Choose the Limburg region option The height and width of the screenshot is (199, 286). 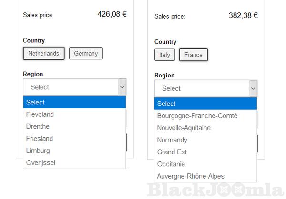(38, 151)
